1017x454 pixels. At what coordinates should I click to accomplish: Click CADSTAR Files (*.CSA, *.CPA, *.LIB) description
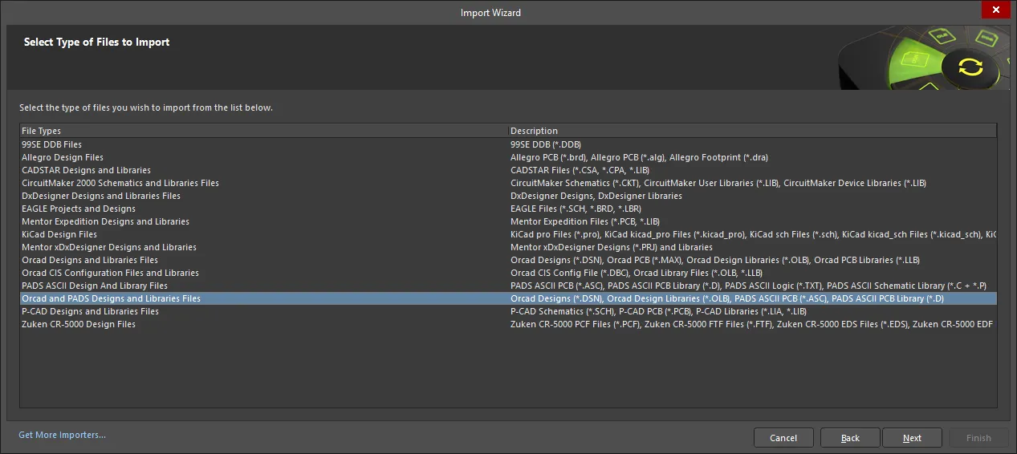[580, 170]
